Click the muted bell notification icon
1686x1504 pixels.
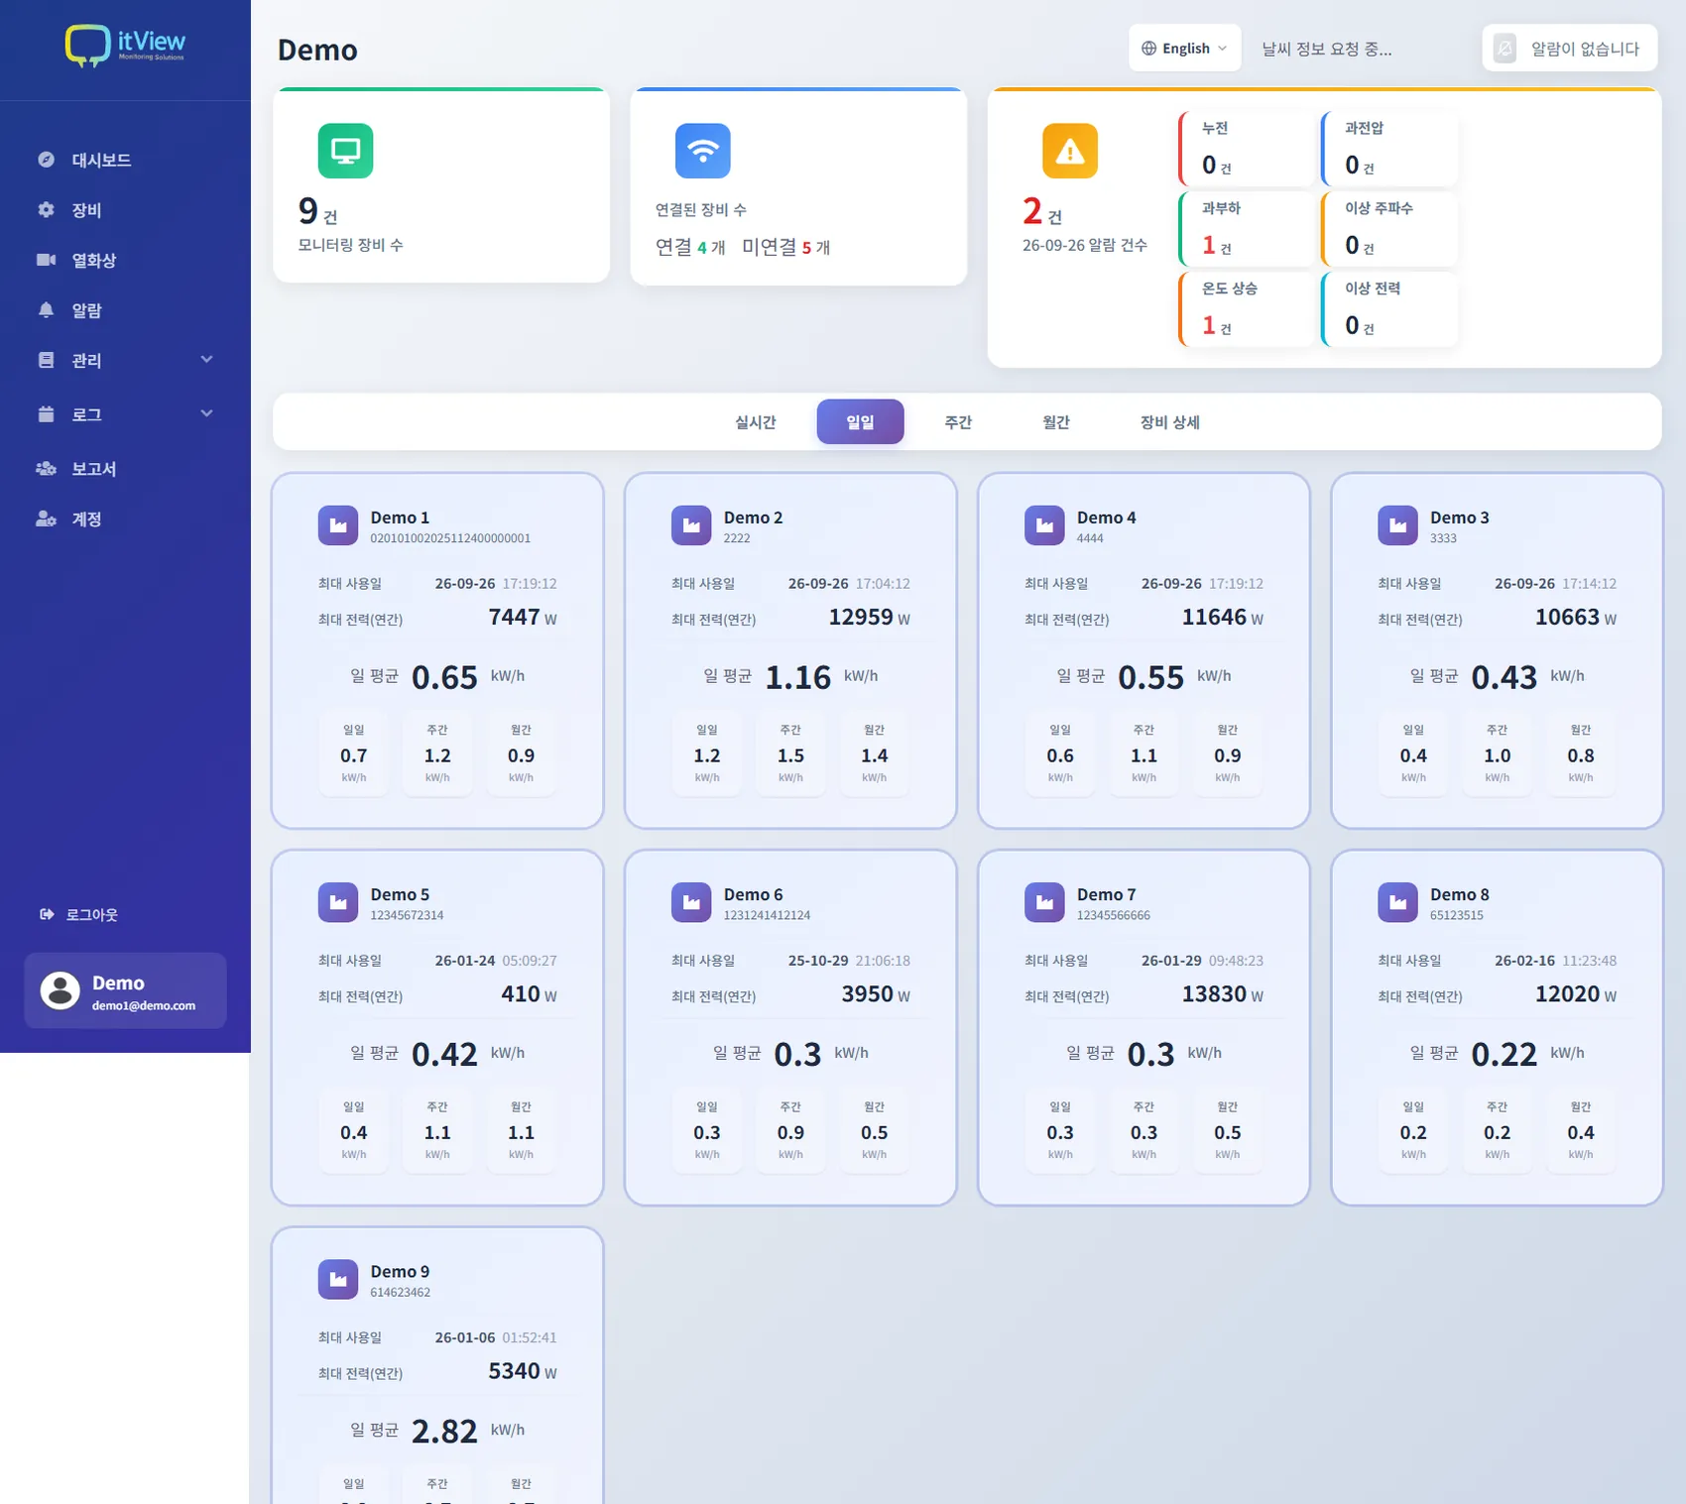coord(1505,49)
